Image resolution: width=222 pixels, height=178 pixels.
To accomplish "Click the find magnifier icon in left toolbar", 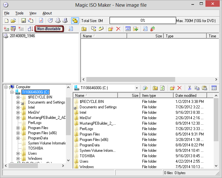I will pos(71,29).
